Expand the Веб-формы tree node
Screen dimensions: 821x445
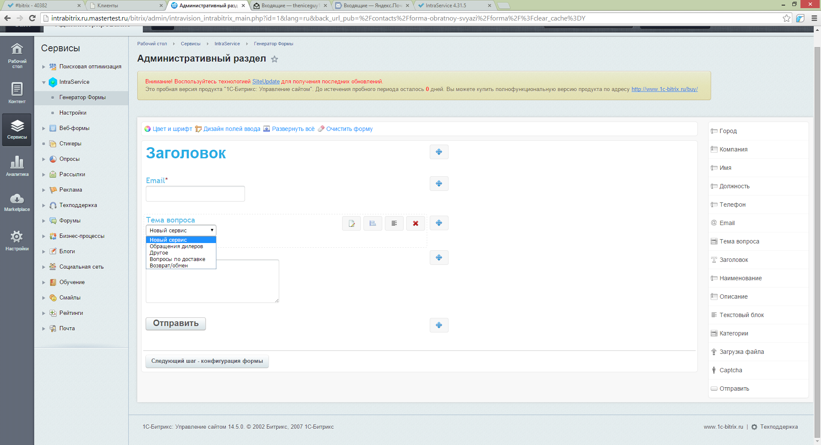pos(44,128)
